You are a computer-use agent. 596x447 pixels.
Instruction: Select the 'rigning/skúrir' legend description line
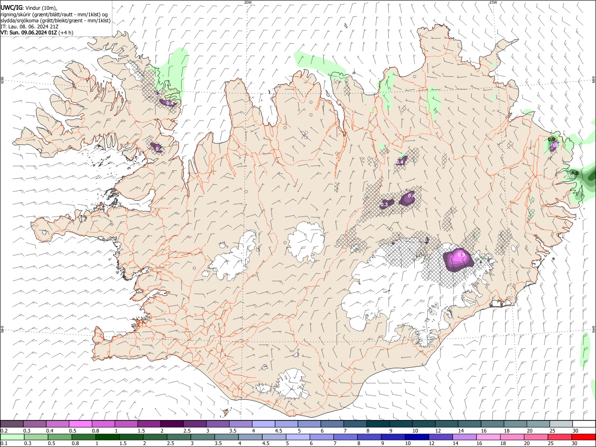click(x=54, y=14)
